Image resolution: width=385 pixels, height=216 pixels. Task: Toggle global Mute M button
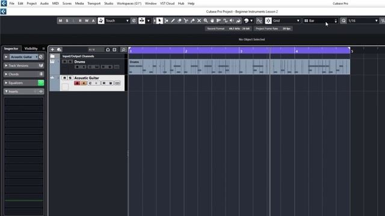point(60,21)
